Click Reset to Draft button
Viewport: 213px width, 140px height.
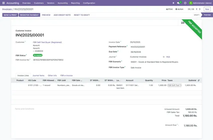click(82, 15)
